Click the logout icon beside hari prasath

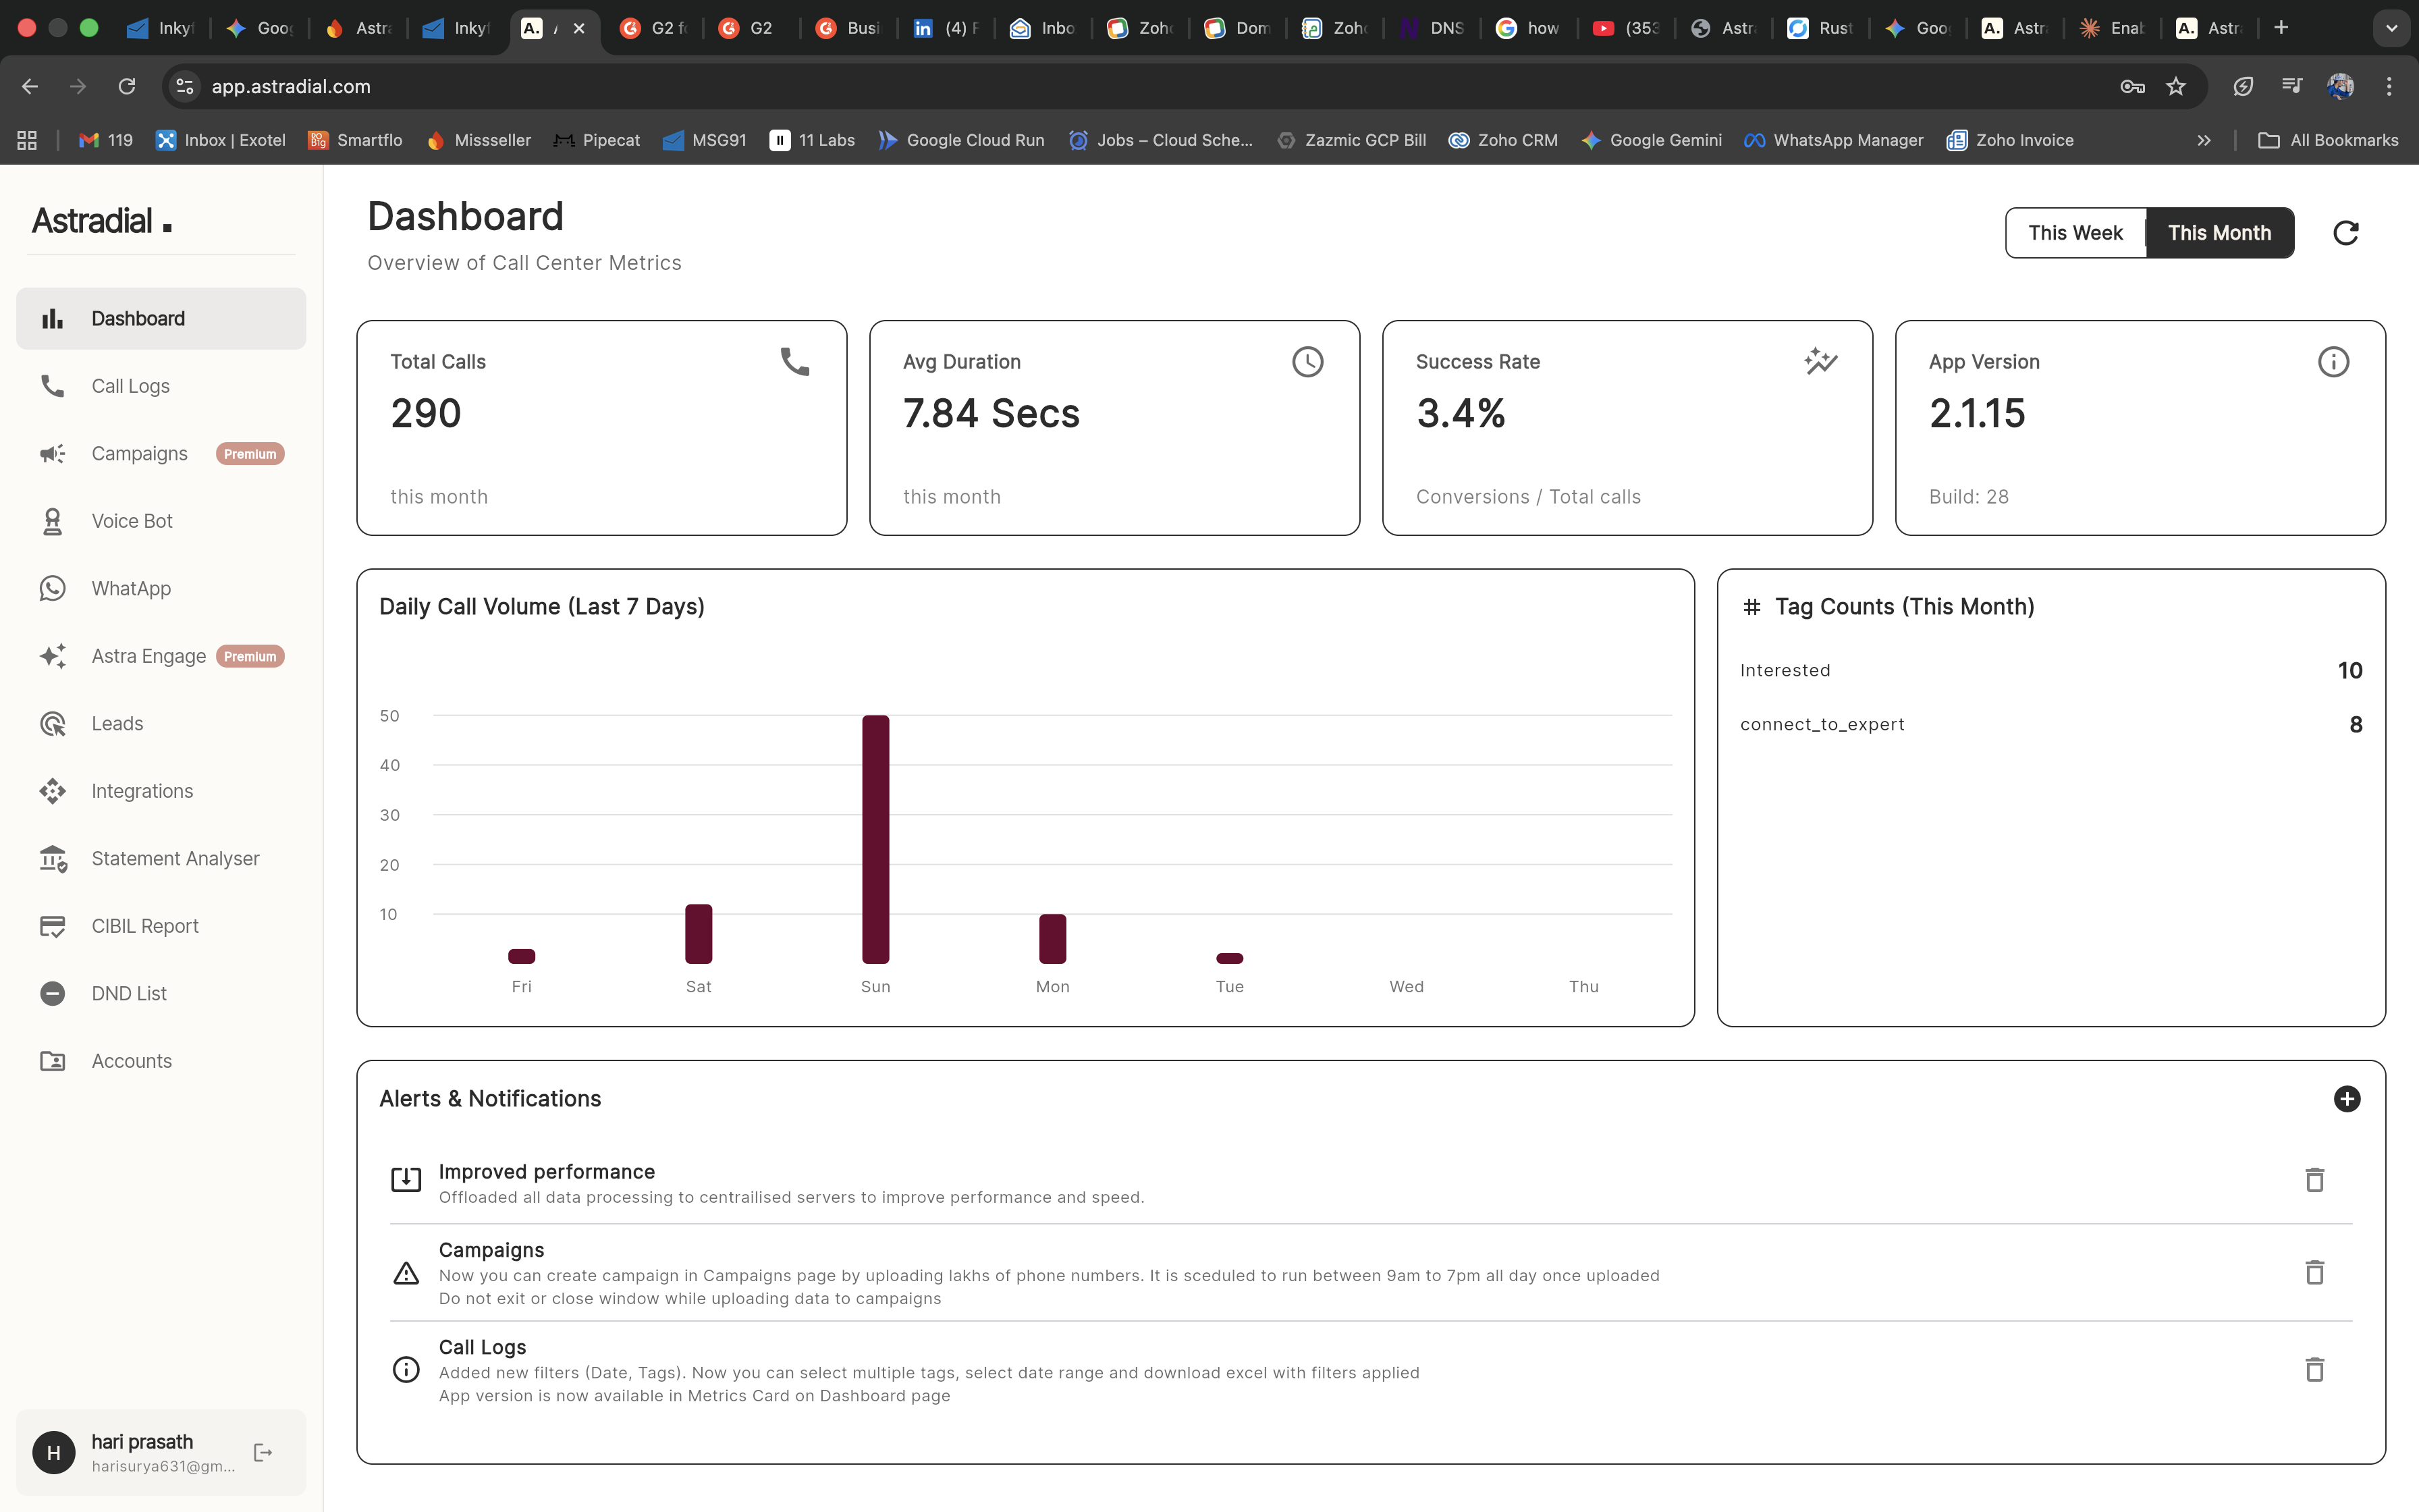(x=263, y=1452)
